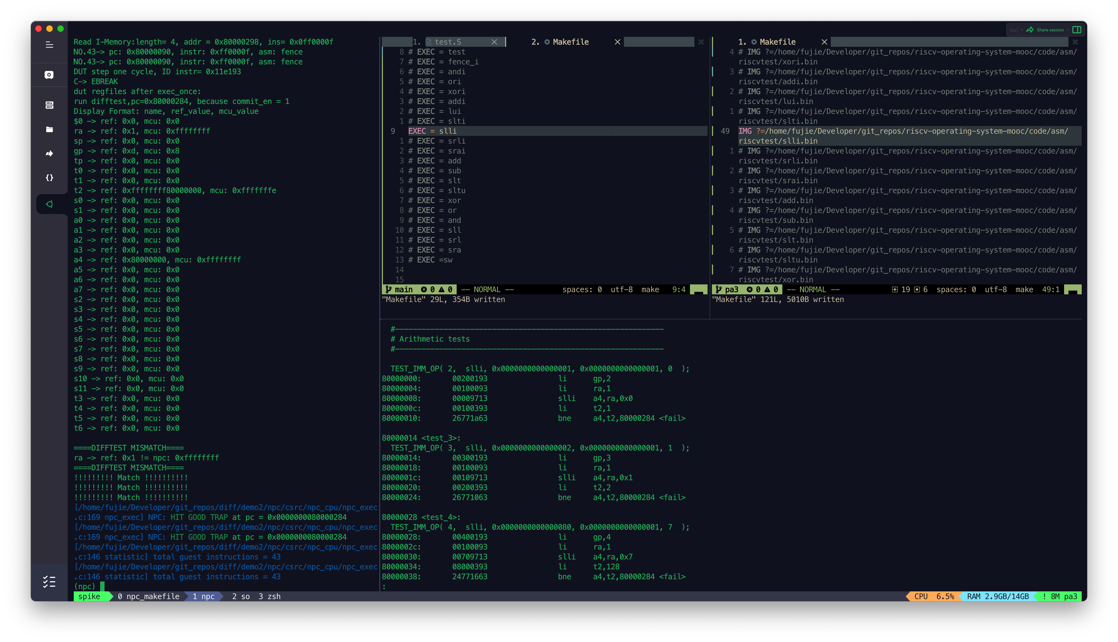Click the '49:1' cursor position indicator
The width and height of the screenshot is (1118, 642).
(x=1051, y=289)
